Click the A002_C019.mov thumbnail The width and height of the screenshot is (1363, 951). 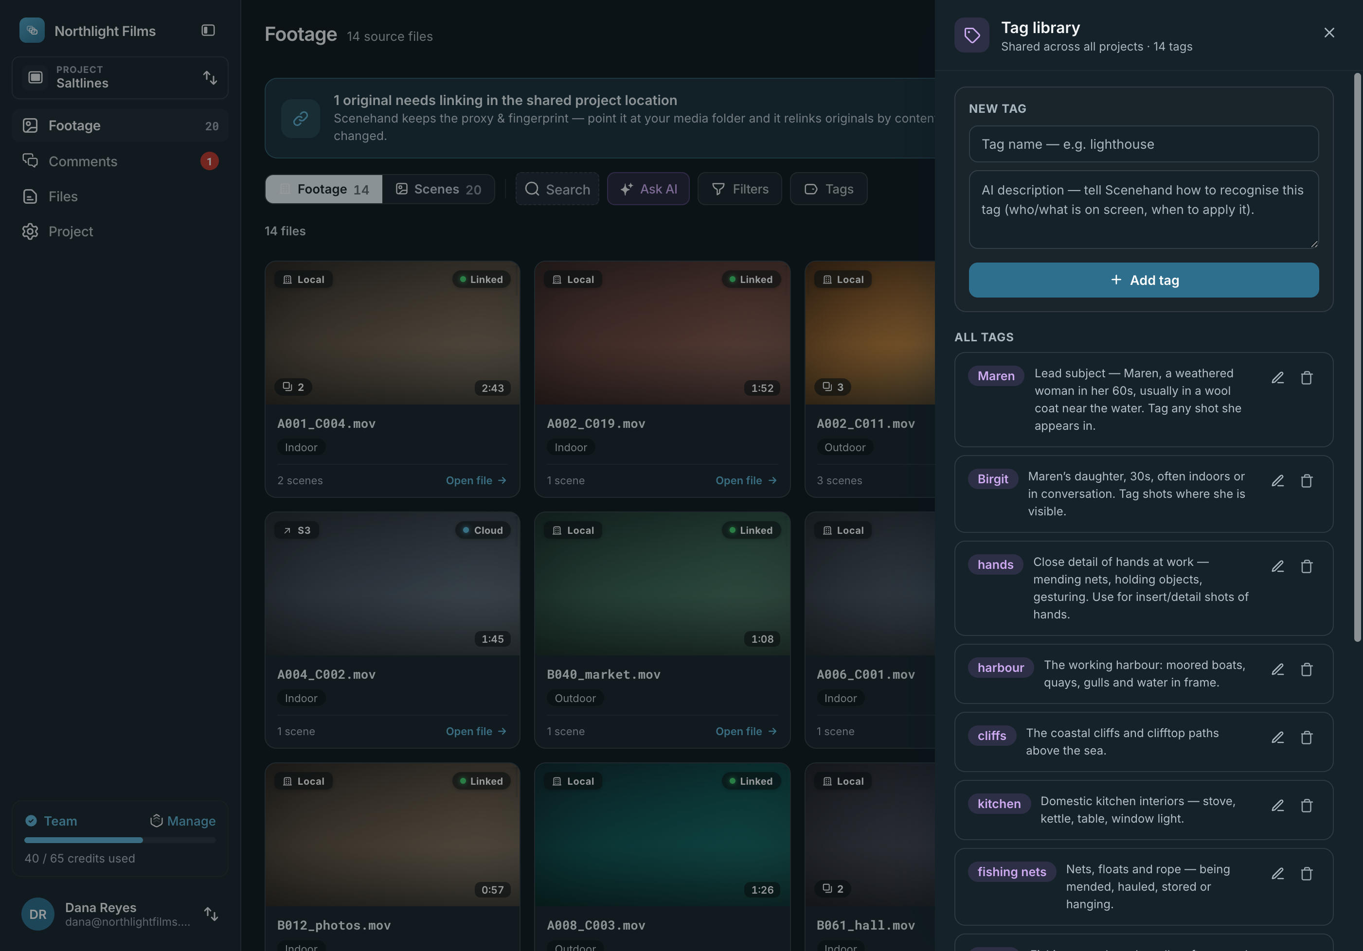click(x=662, y=334)
